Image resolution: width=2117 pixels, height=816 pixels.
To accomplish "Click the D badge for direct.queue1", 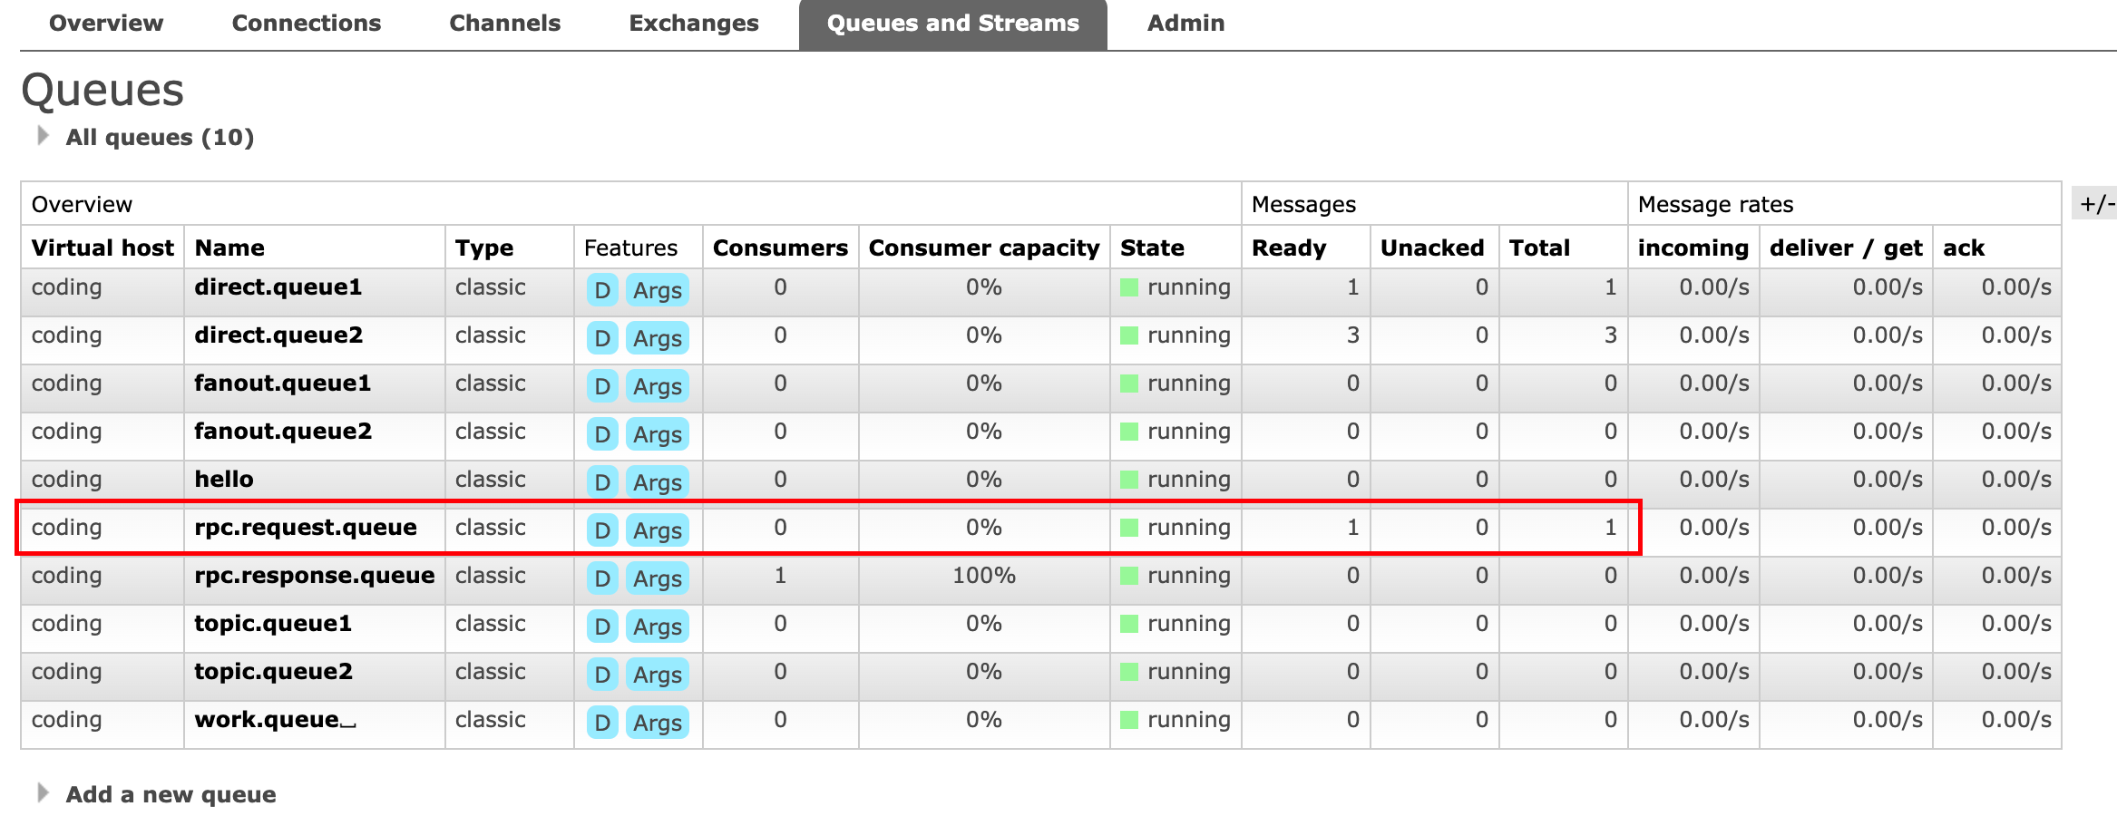I will [x=601, y=290].
